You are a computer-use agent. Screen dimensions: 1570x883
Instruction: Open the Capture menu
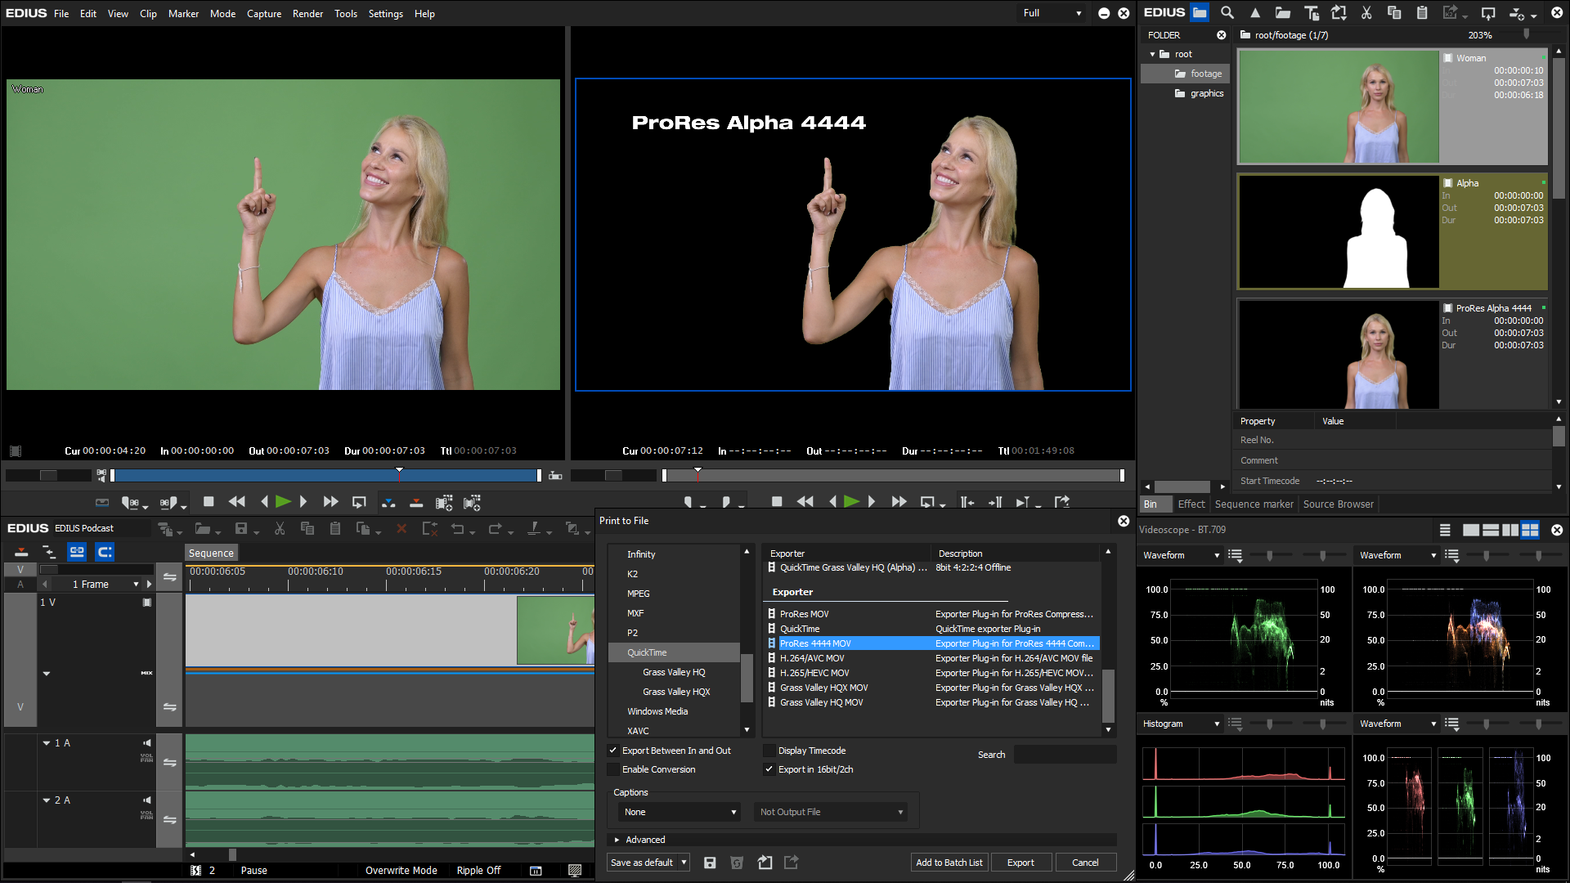click(264, 13)
